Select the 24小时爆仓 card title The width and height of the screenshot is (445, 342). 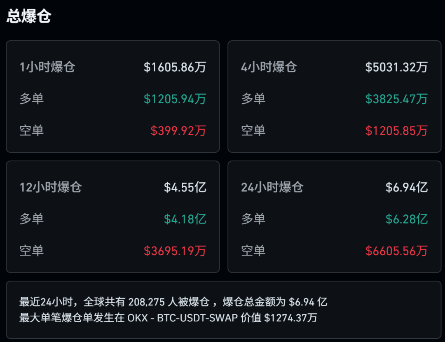(272, 187)
